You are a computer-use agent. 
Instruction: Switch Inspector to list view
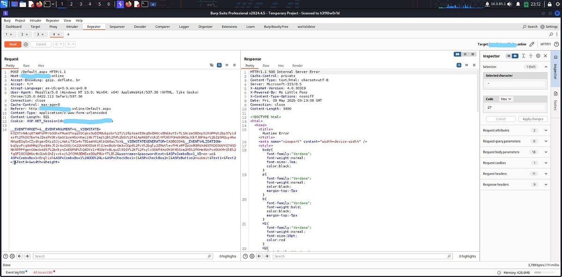tap(509, 56)
